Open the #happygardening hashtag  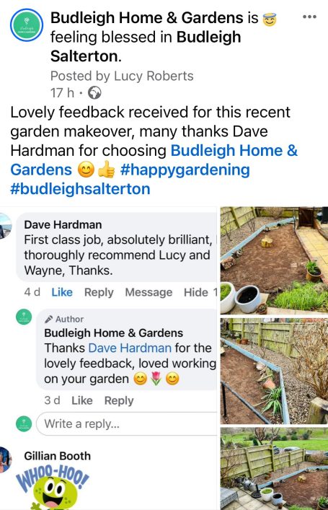click(x=185, y=170)
